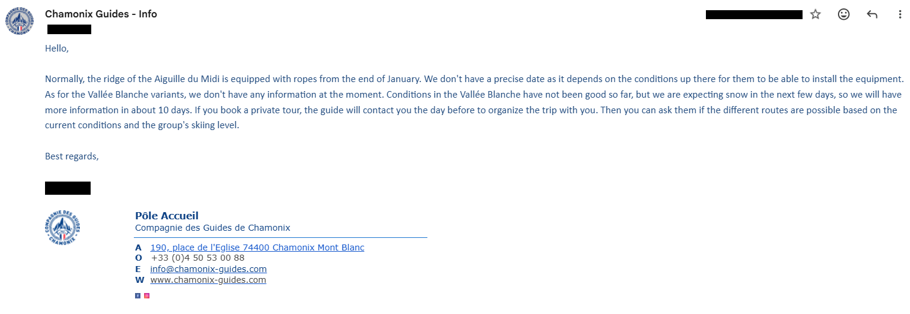Image resolution: width=910 pixels, height=314 pixels.
Task: Click the redacted name above the signature
Action: (68, 188)
